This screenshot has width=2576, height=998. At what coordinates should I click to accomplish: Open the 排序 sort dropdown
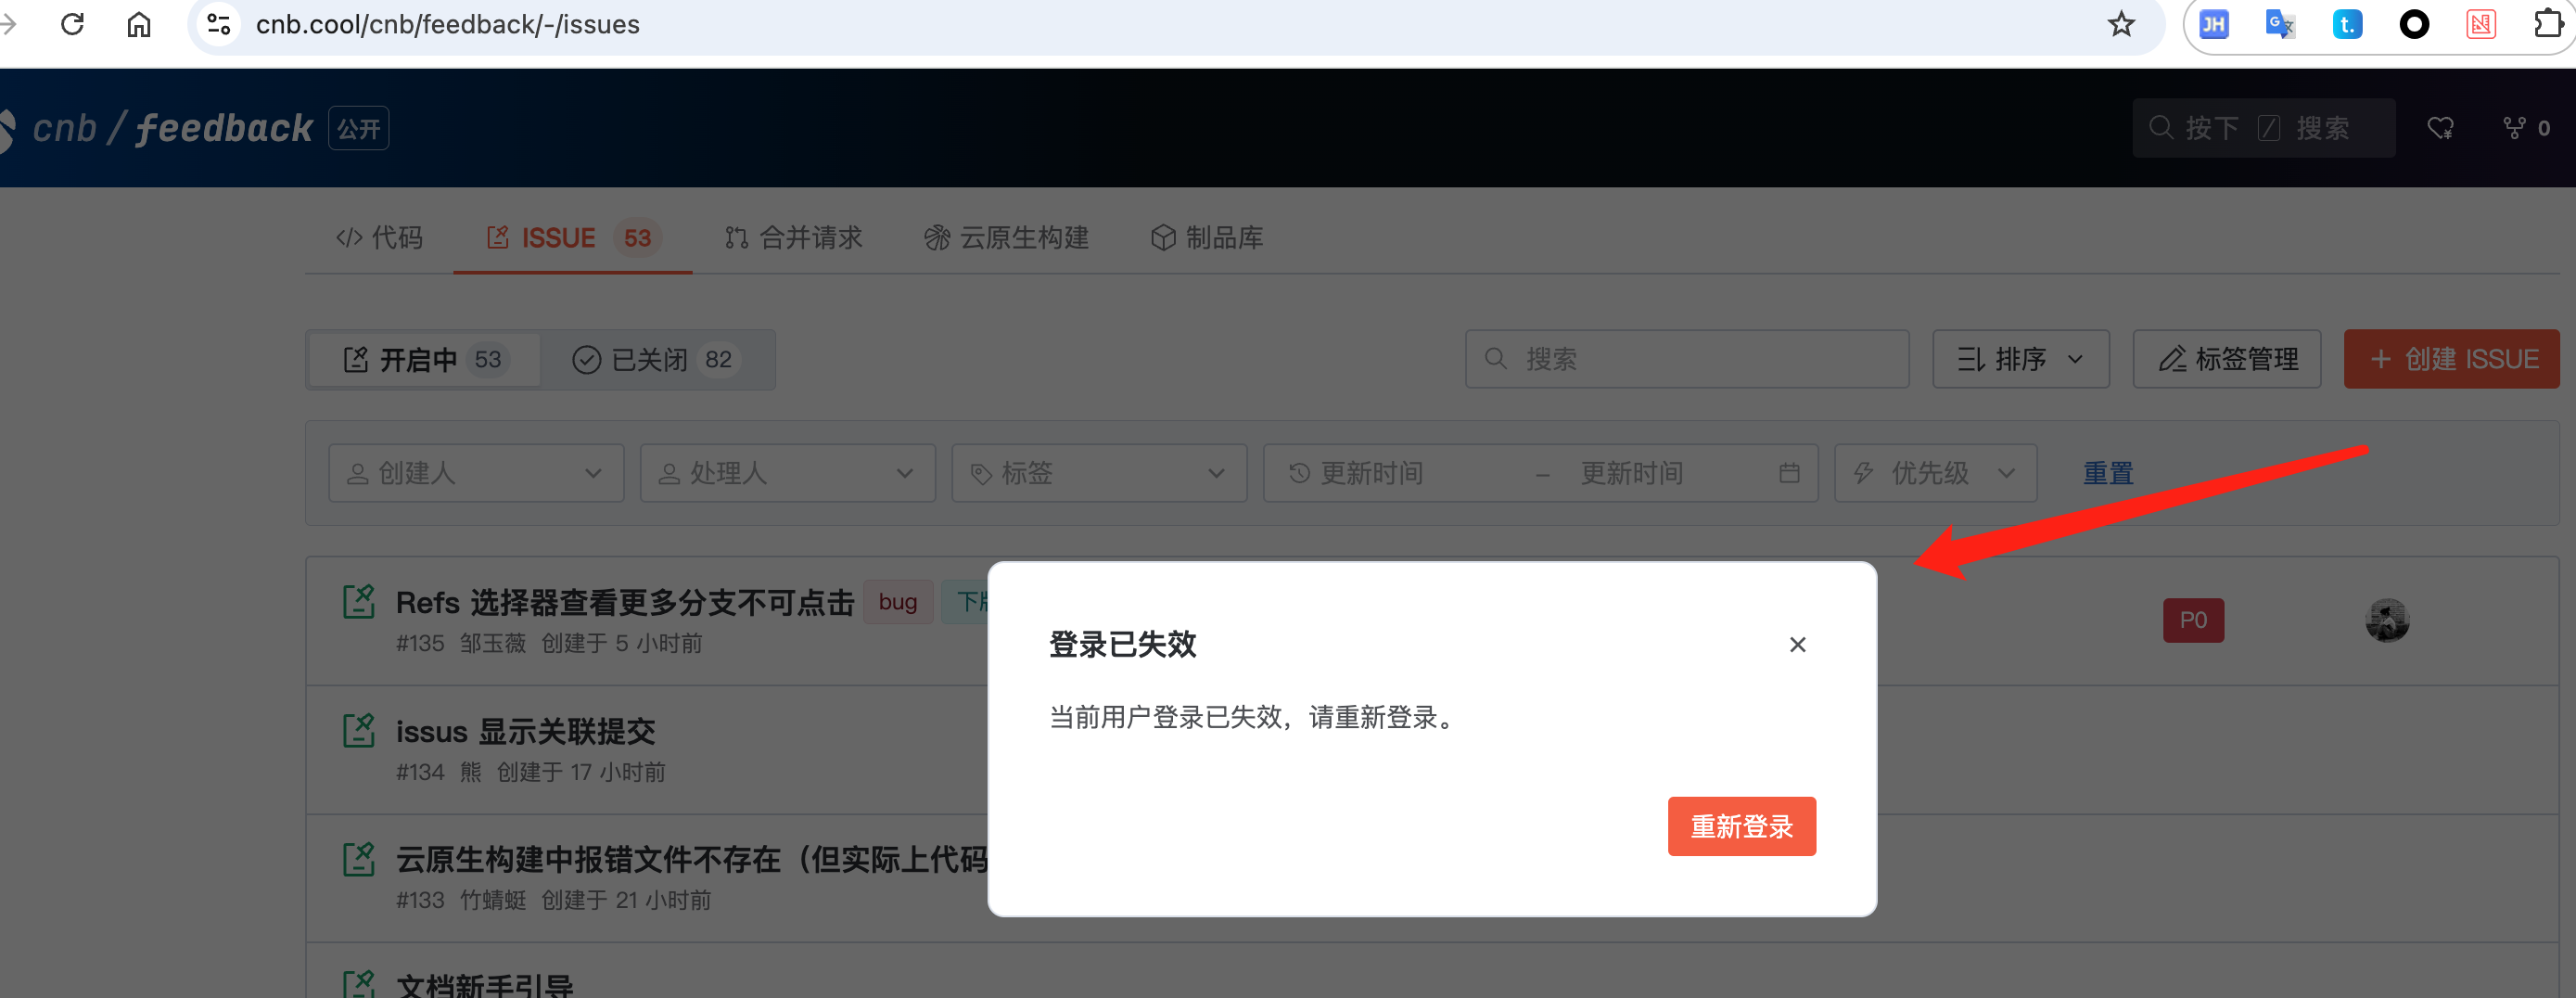2020,359
